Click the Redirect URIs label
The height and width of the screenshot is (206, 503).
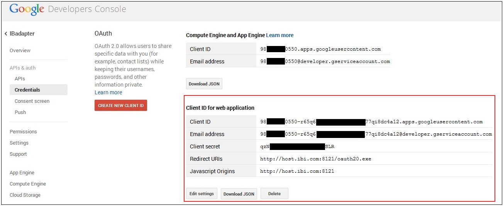coord(206,159)
